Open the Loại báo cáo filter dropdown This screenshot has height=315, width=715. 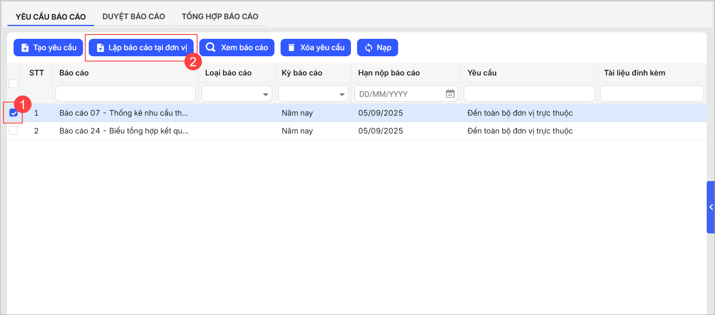[x=236, y=94]
